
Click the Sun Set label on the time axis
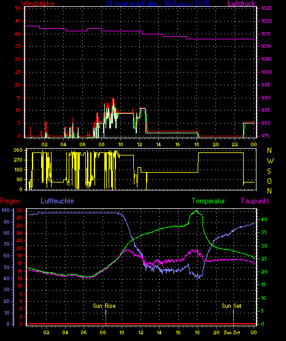232,332
